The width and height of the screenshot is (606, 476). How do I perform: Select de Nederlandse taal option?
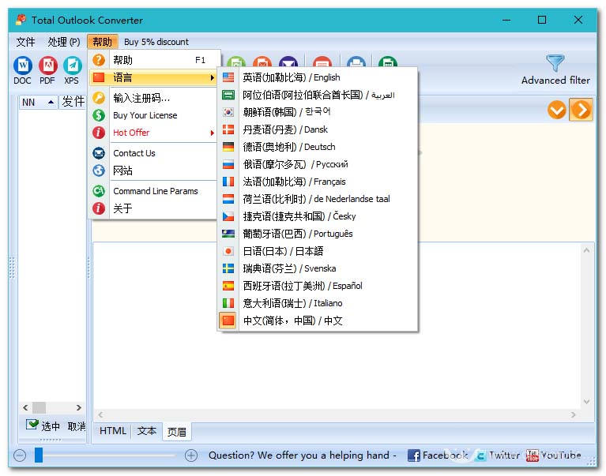point(318,199)
